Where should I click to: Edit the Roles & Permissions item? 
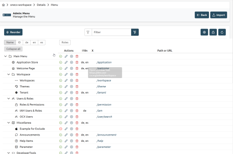click(66, 104)
